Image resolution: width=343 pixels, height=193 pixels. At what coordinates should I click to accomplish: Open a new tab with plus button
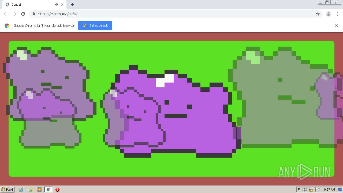72,5
